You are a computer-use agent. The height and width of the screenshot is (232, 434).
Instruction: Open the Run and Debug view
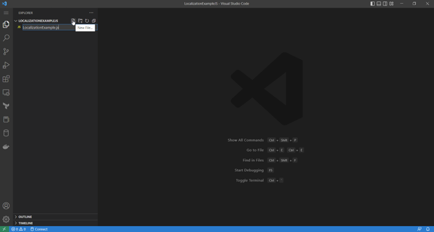pyautogui.click(x=6, y=65)
